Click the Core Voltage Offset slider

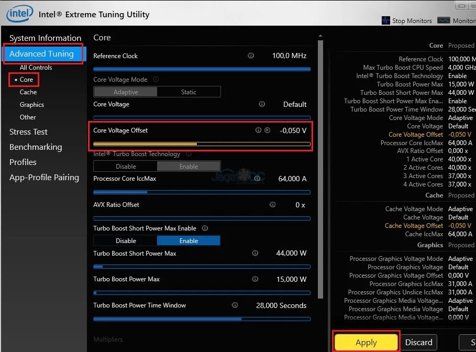click(202, 144)
